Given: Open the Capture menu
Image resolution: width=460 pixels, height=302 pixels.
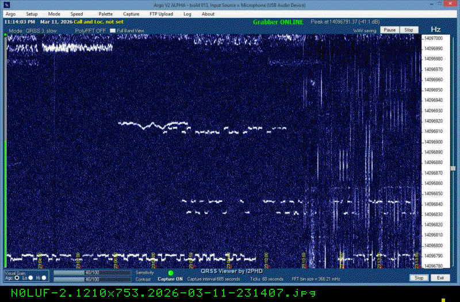Looking at the screenshot, I should 131,14.
